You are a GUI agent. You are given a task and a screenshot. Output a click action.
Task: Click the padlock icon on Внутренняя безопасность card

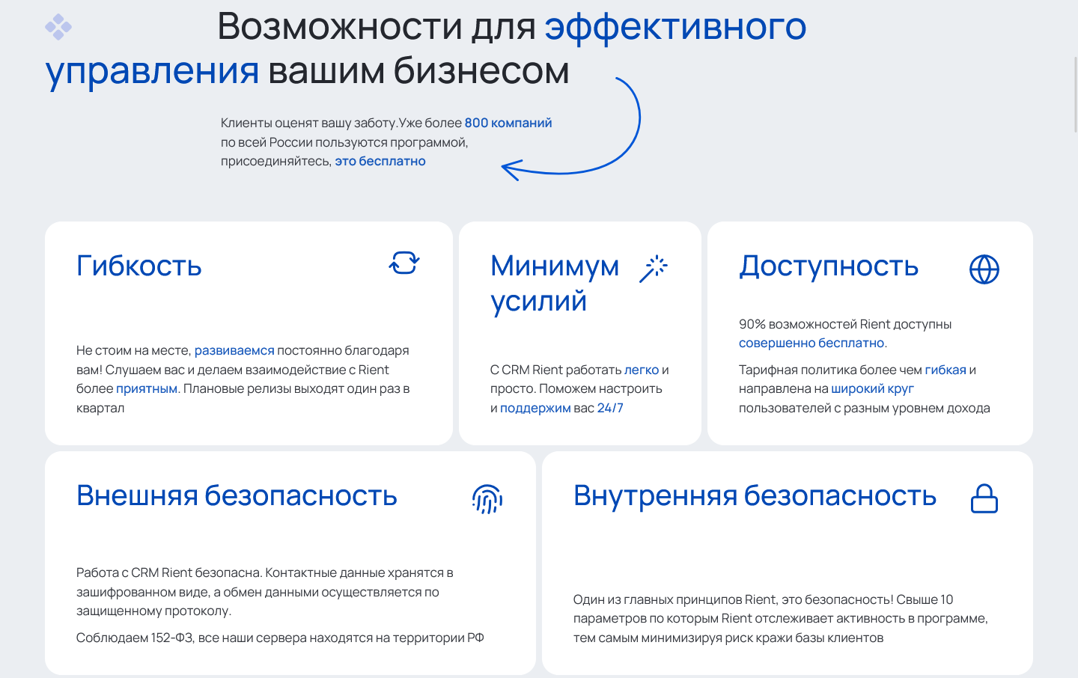click(984, 498)
